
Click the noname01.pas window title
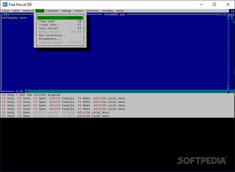click(115, 14)
